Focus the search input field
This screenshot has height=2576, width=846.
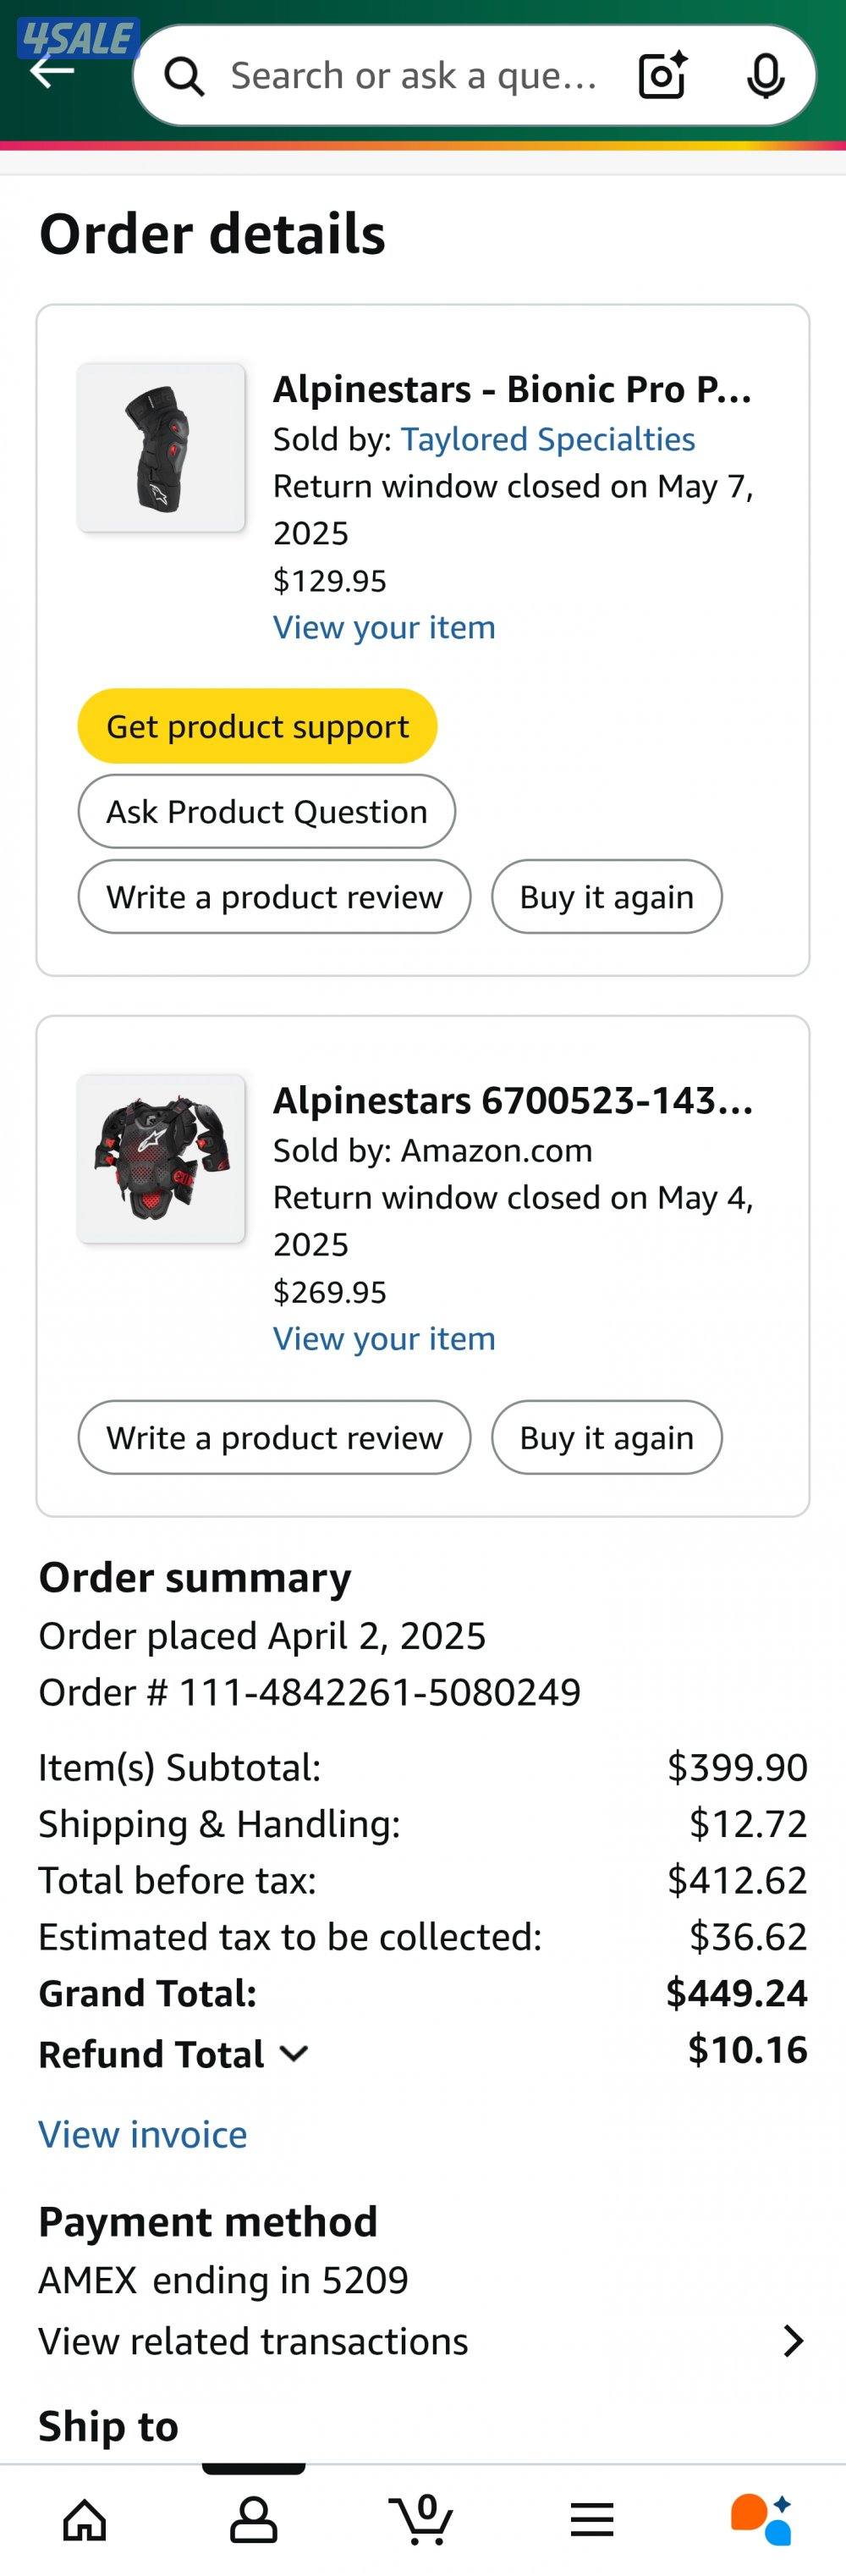(x=414, y=76)
